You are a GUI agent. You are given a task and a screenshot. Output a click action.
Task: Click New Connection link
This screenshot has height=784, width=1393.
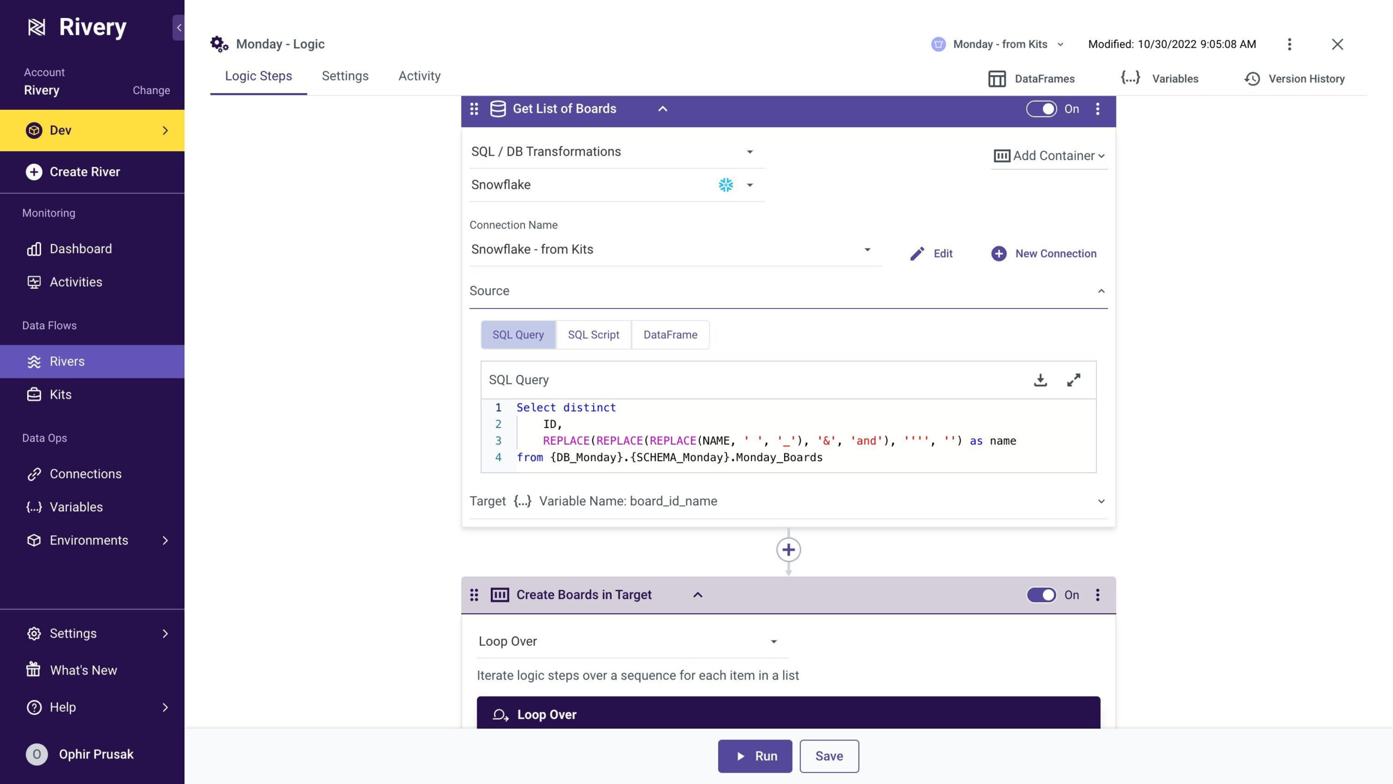1044,254
